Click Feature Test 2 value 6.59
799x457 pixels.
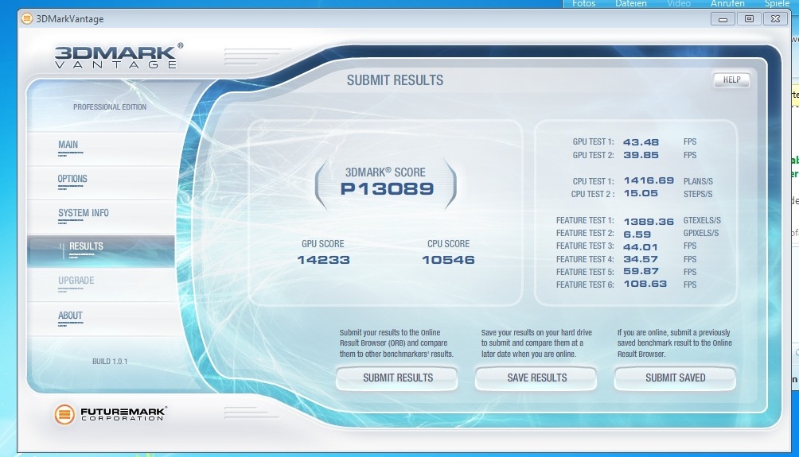coord(637,234)
